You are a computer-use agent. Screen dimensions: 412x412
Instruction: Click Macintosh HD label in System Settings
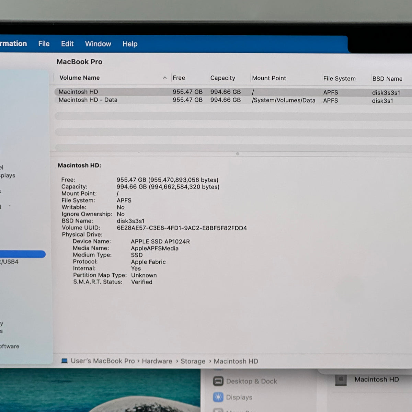pos(377,380)
